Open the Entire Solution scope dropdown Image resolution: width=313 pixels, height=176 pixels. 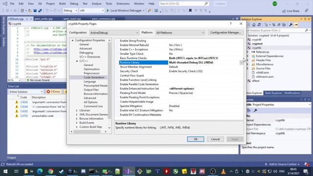click(x=26, y=91)
